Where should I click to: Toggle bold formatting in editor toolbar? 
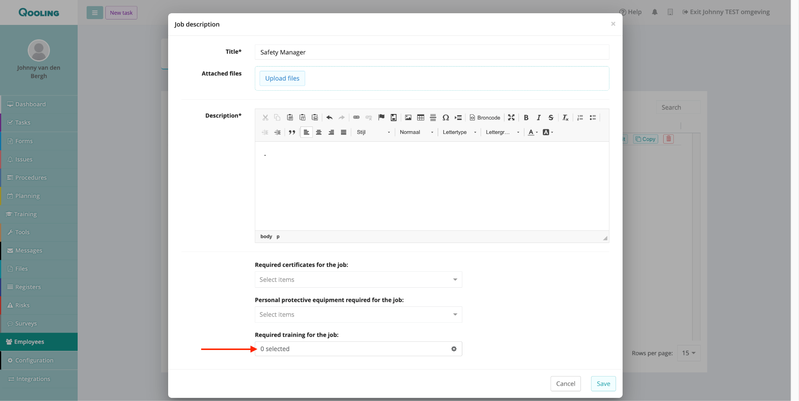(526, 118)
